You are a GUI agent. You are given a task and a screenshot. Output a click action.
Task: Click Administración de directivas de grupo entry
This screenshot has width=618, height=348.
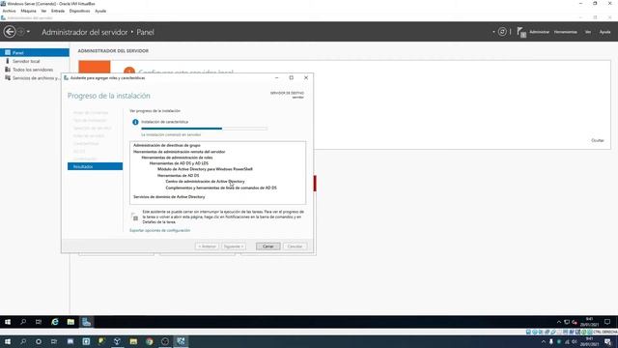point(167,145)
